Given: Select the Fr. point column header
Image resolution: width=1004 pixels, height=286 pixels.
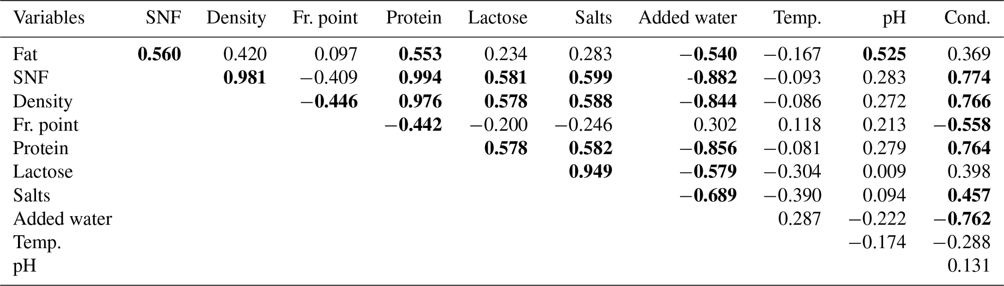Looking at the screenshot, I should pos(325,18).
